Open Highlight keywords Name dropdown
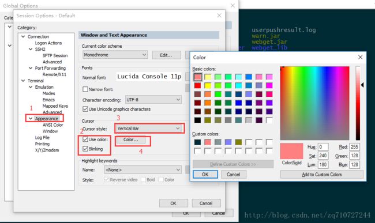This screenshot has width=375, height=223. coord(142,170)
